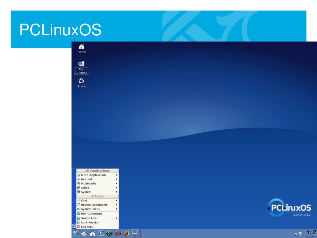Open the Switch User submenu
317x238 pixels.
98,218
